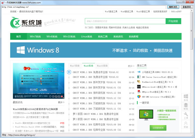The image size is (195, 138).
Task: Open 系统教程 in the navigation bar
Action: coord(134,37)
